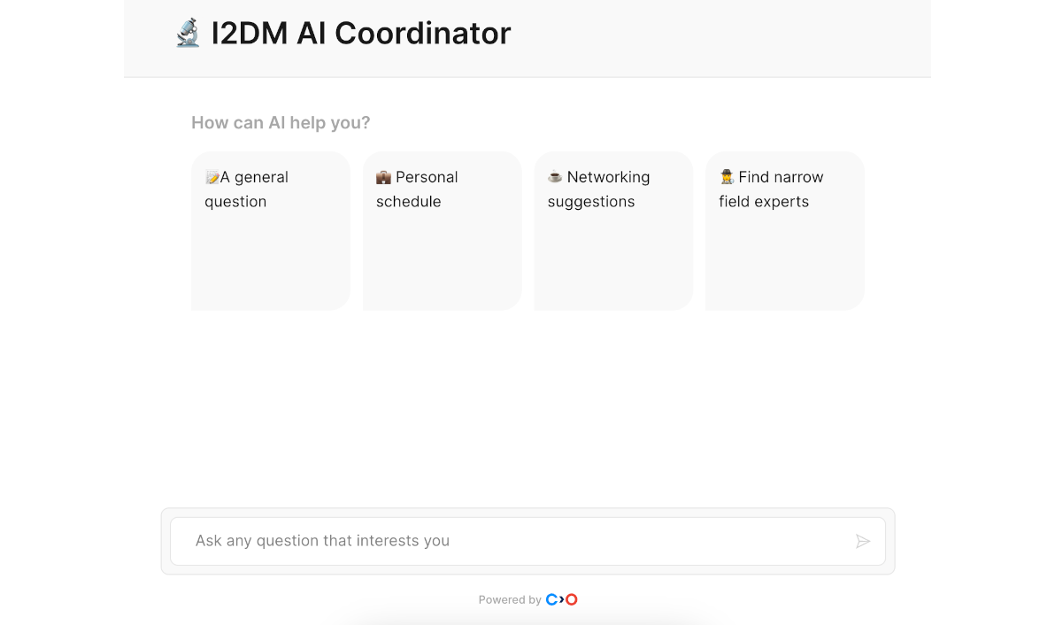Click the coffee cup icon on Networking suggestions

[553, 176]
